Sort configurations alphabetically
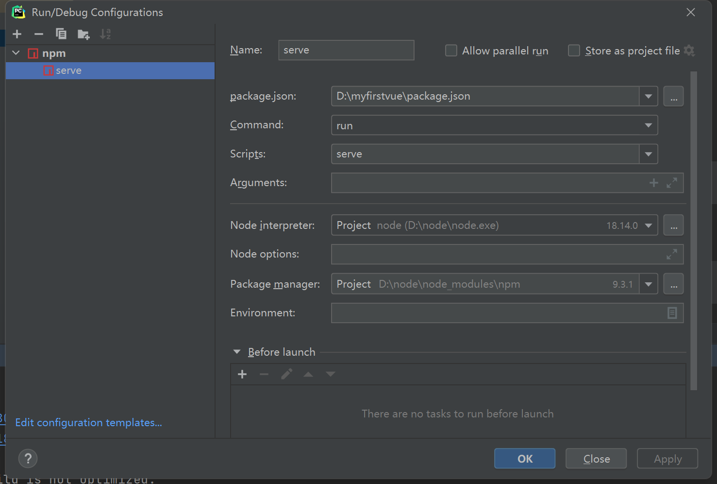The height and width of the screenshot is (484, 717). (x=105, y=34)
